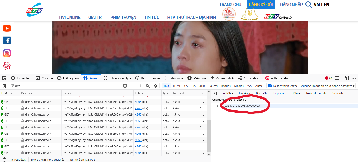Click the flower-shaped icon below Instagram

point(7,66)
